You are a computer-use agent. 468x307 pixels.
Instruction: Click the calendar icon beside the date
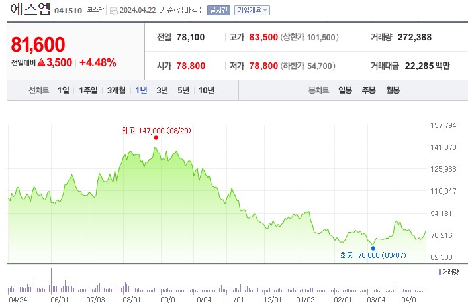tap(114, 11)
